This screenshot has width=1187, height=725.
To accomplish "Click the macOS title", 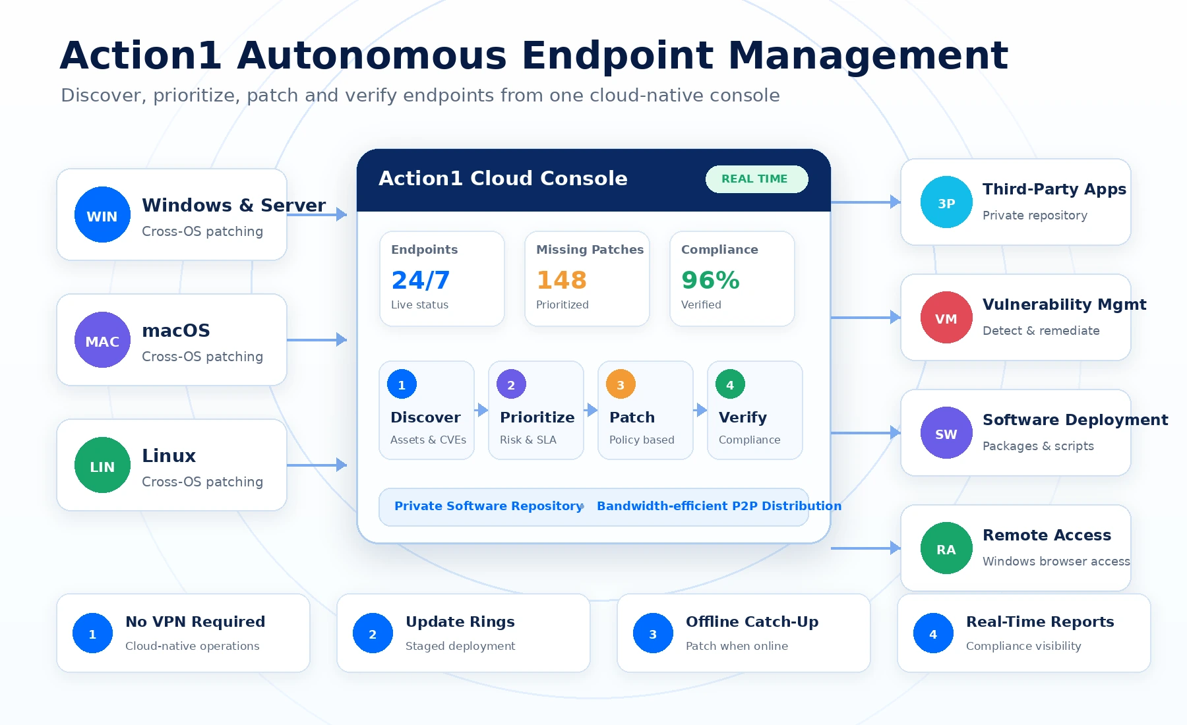I will click(176, 331).
